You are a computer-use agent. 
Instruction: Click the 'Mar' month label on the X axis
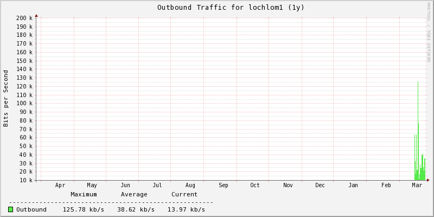[x=417, y=186]
